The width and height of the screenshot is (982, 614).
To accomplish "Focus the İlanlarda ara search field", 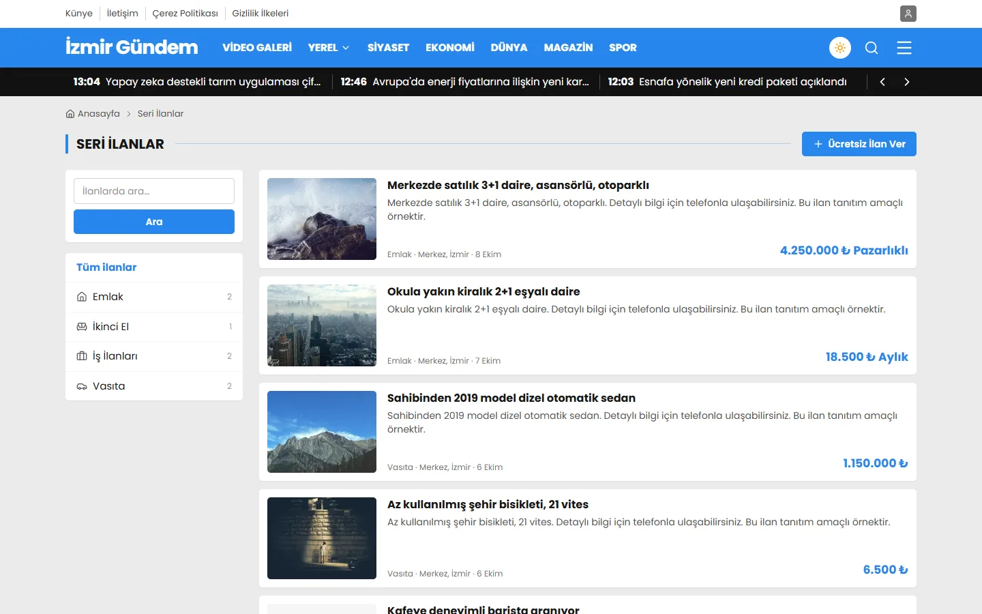I will point(154,191).
